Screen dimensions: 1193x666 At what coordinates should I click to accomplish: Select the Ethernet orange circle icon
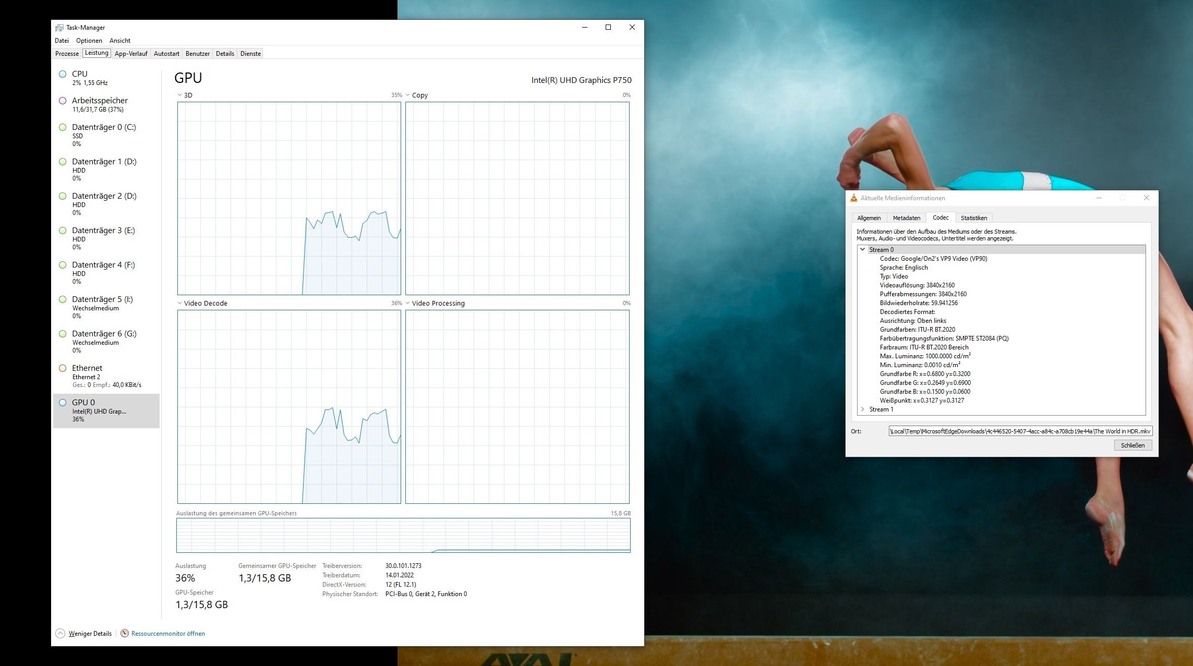tap(63, 368)
